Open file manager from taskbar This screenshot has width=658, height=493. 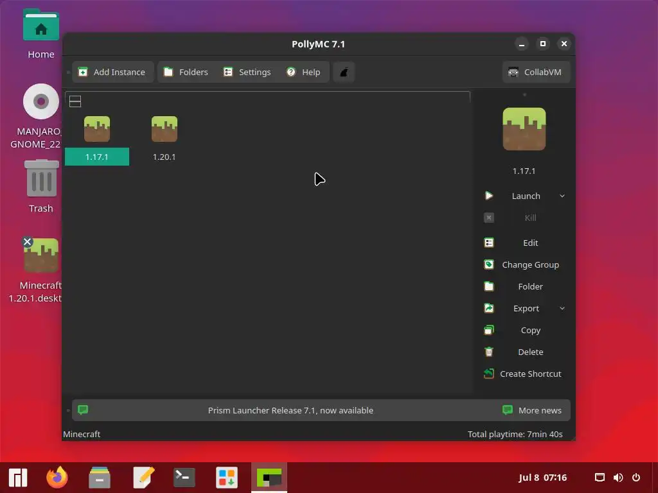coord(100,478)
